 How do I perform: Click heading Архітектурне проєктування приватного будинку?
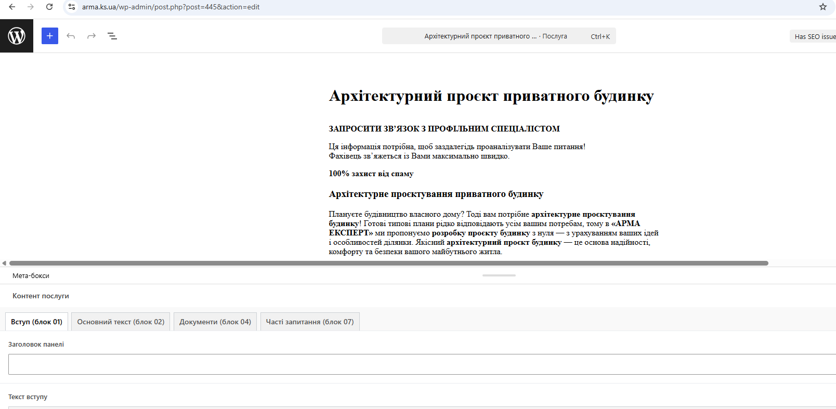pos(436,194)
